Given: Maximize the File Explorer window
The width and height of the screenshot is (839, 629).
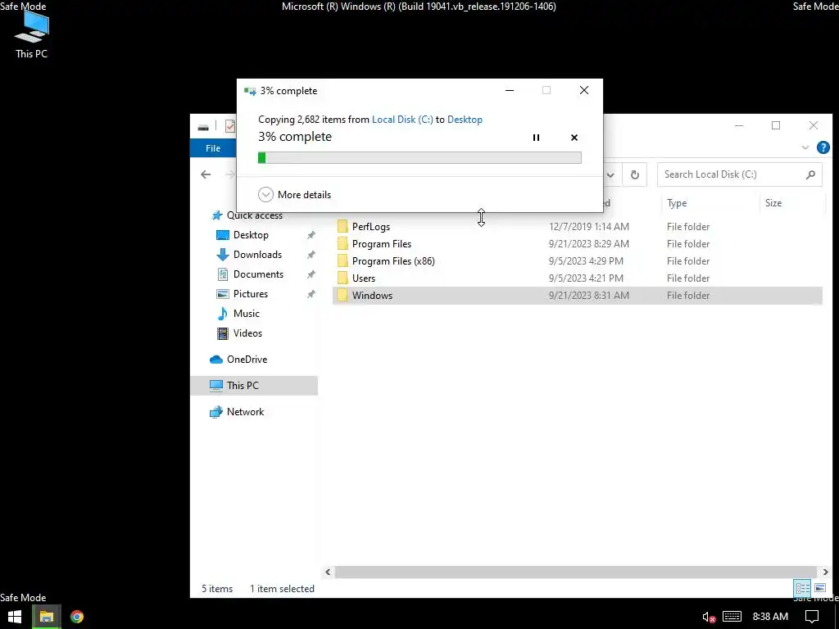Looking at the screenshot, I should (776, 125).
